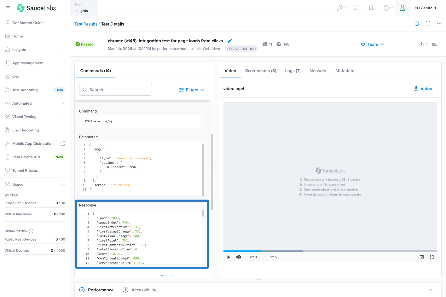Open the hamburger navigation menu
Image resolution: width=446 pixels, height=297 pixels.
pos(8,8)
